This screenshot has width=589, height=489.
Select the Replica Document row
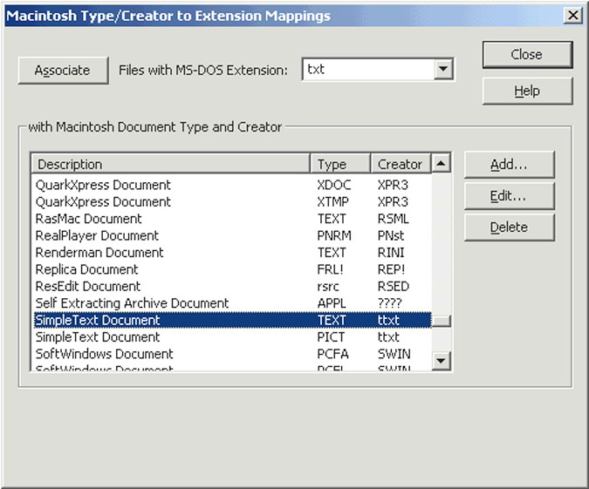[x=232, y=269]
